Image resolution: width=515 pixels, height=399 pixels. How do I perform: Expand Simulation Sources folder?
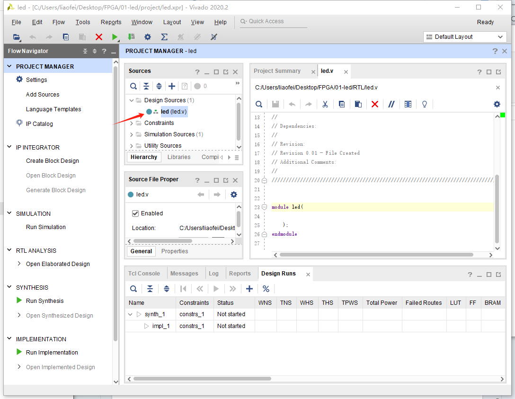click(x=132, y=134)
